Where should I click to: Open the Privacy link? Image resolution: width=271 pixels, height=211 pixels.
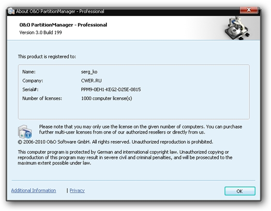tap(77, 191)
